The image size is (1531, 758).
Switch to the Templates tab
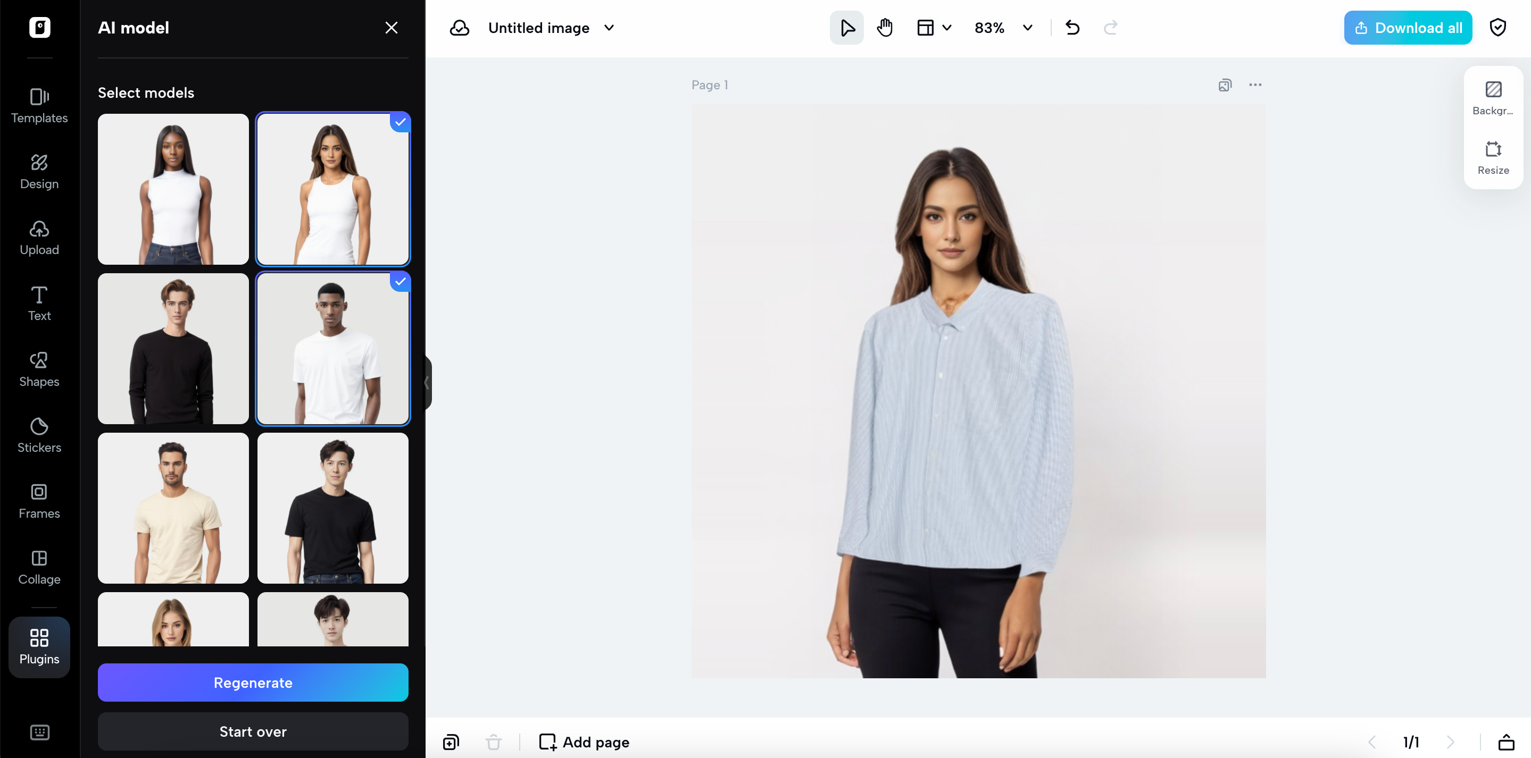[x=39, y=105]
